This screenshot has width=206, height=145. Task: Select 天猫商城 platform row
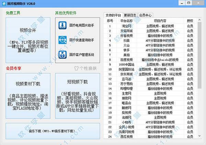[150, 31]
